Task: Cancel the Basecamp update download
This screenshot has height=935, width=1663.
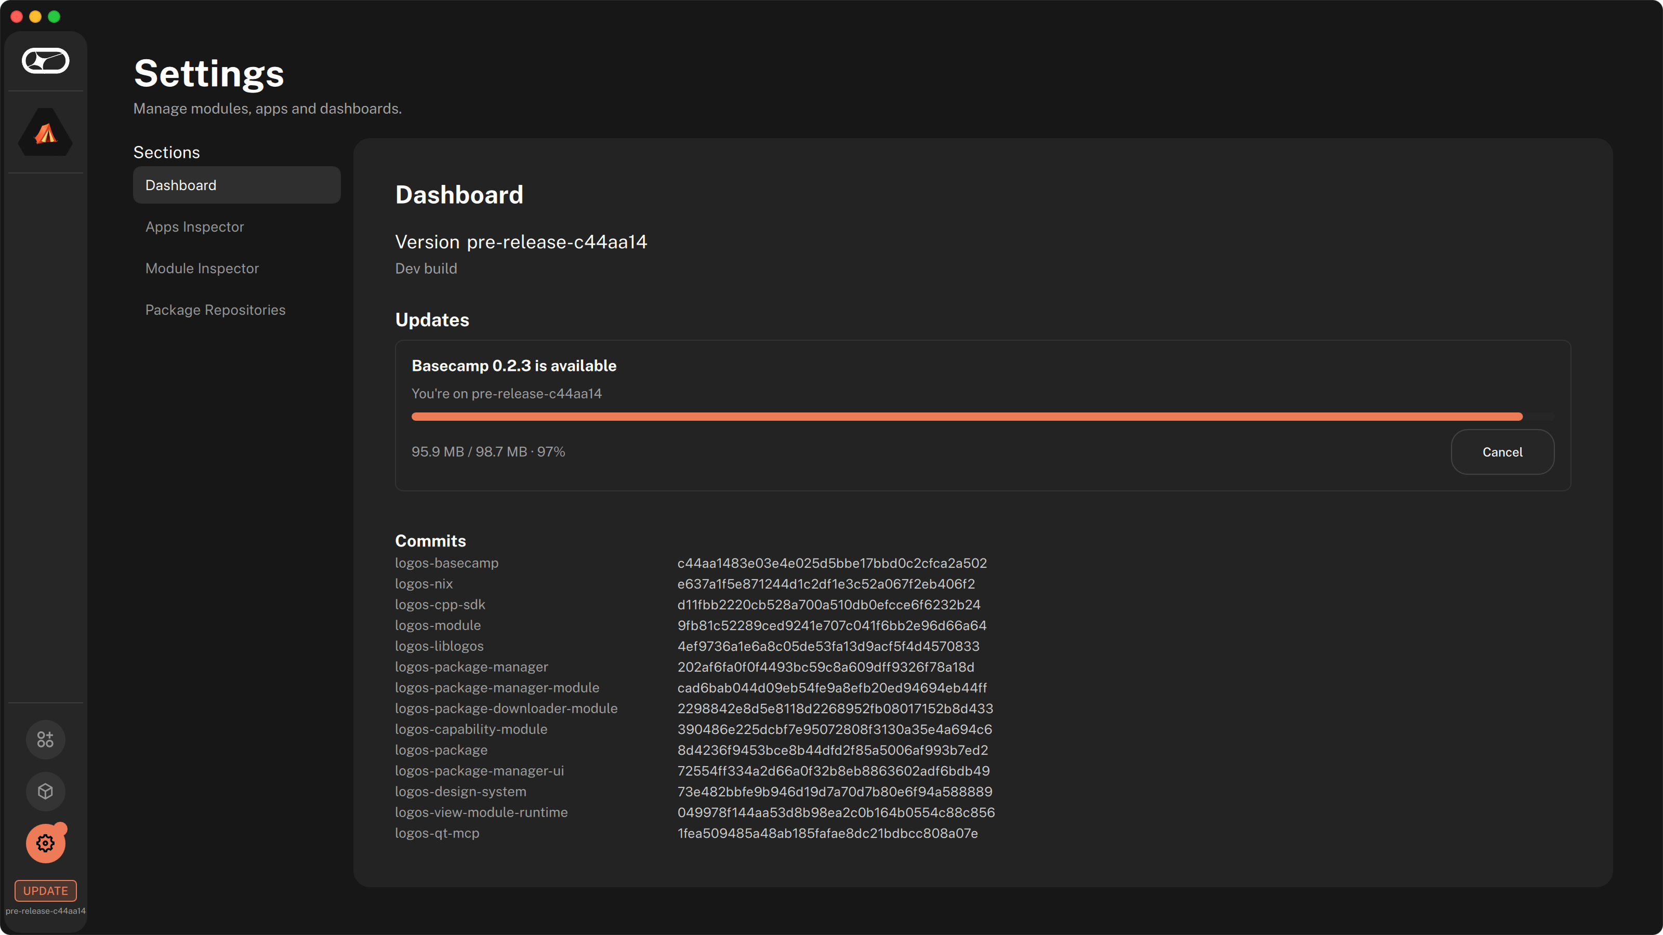Action: (x=1502, y=452)
